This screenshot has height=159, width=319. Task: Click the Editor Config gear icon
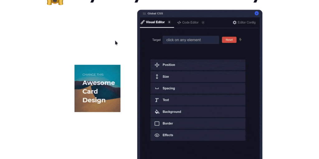coord(235,22)
